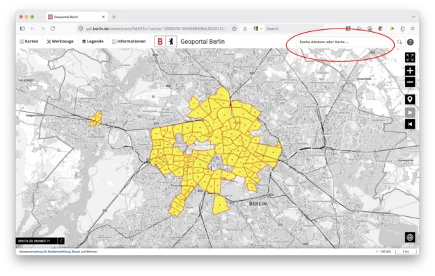The width and height of the screenshot is (435, 276).
Task: Click the Senatsverwaltung für Stadtentwicklung link
Action: tap(58, 252)
